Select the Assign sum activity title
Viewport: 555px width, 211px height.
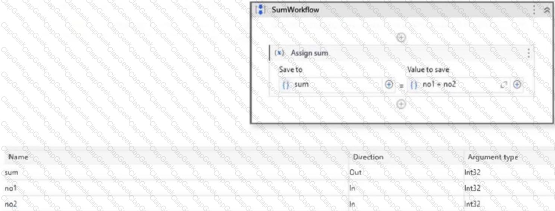(x=309, y=53)
